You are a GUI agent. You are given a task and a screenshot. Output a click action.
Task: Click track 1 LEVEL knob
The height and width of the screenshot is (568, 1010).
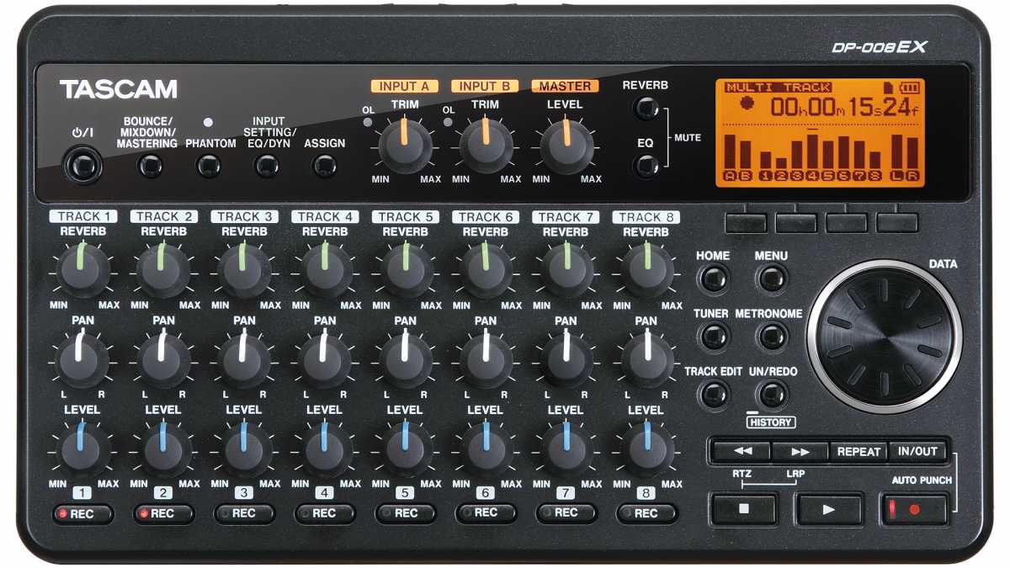(x=82, y=449)
